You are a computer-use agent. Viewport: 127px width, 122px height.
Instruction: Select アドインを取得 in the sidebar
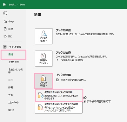15,47
